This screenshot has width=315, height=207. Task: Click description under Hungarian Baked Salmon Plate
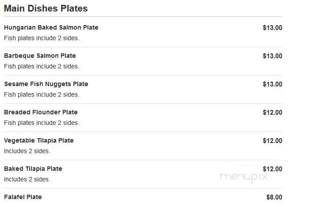pos(42,38)
